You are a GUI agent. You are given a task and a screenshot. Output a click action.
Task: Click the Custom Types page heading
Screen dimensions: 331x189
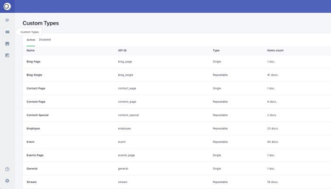pyautogui.click(x=41, y=23)
